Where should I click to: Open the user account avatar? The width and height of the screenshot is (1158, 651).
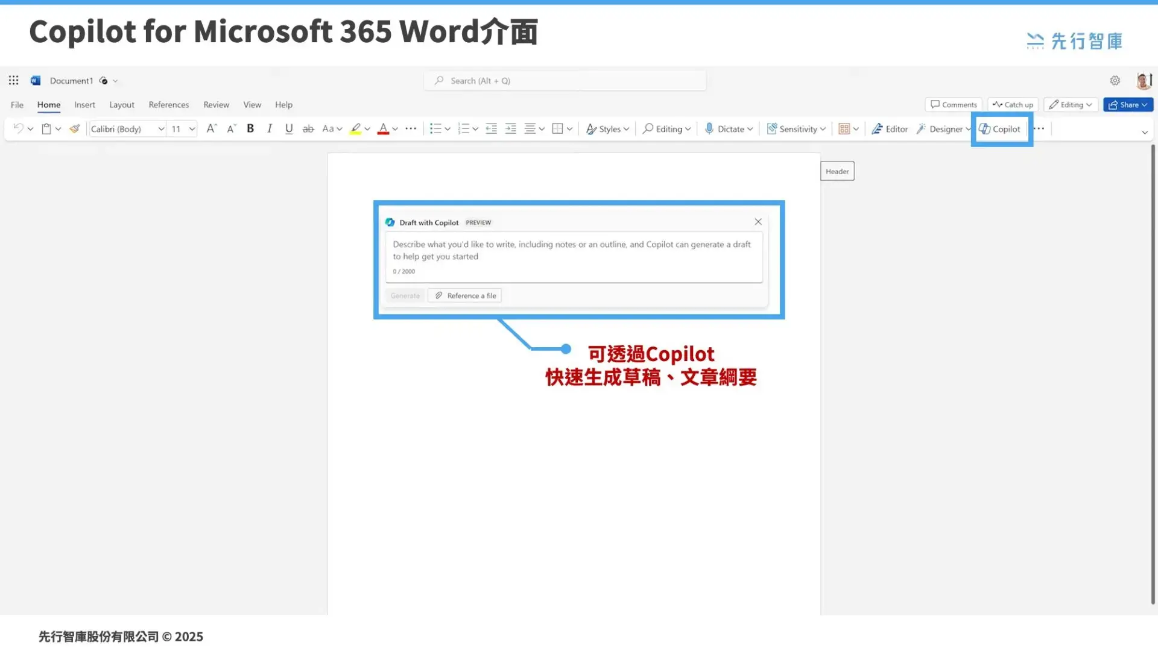(1144, 80)
